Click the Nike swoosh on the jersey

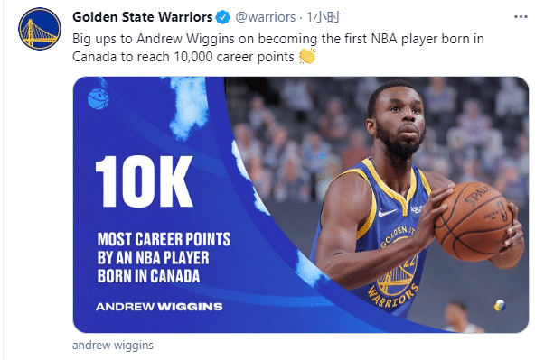(388, 213)
